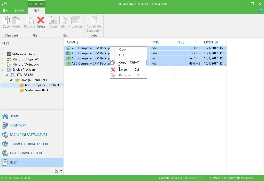Select the 48.6 MB vib file row
The width and height of the screenshot is (264, 181).
[x=145, y=64]
